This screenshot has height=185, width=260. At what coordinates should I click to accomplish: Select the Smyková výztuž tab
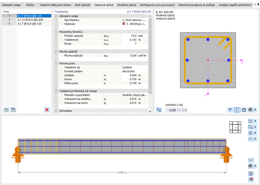pyautogui.click(x=104, y=5)
